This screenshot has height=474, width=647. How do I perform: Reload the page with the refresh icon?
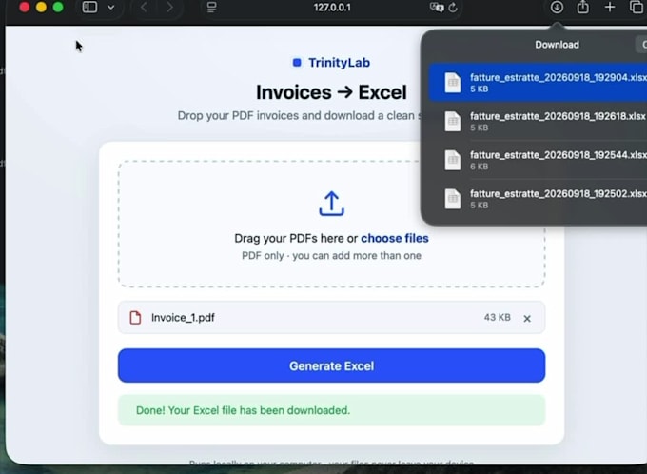(x=453, y=8)
